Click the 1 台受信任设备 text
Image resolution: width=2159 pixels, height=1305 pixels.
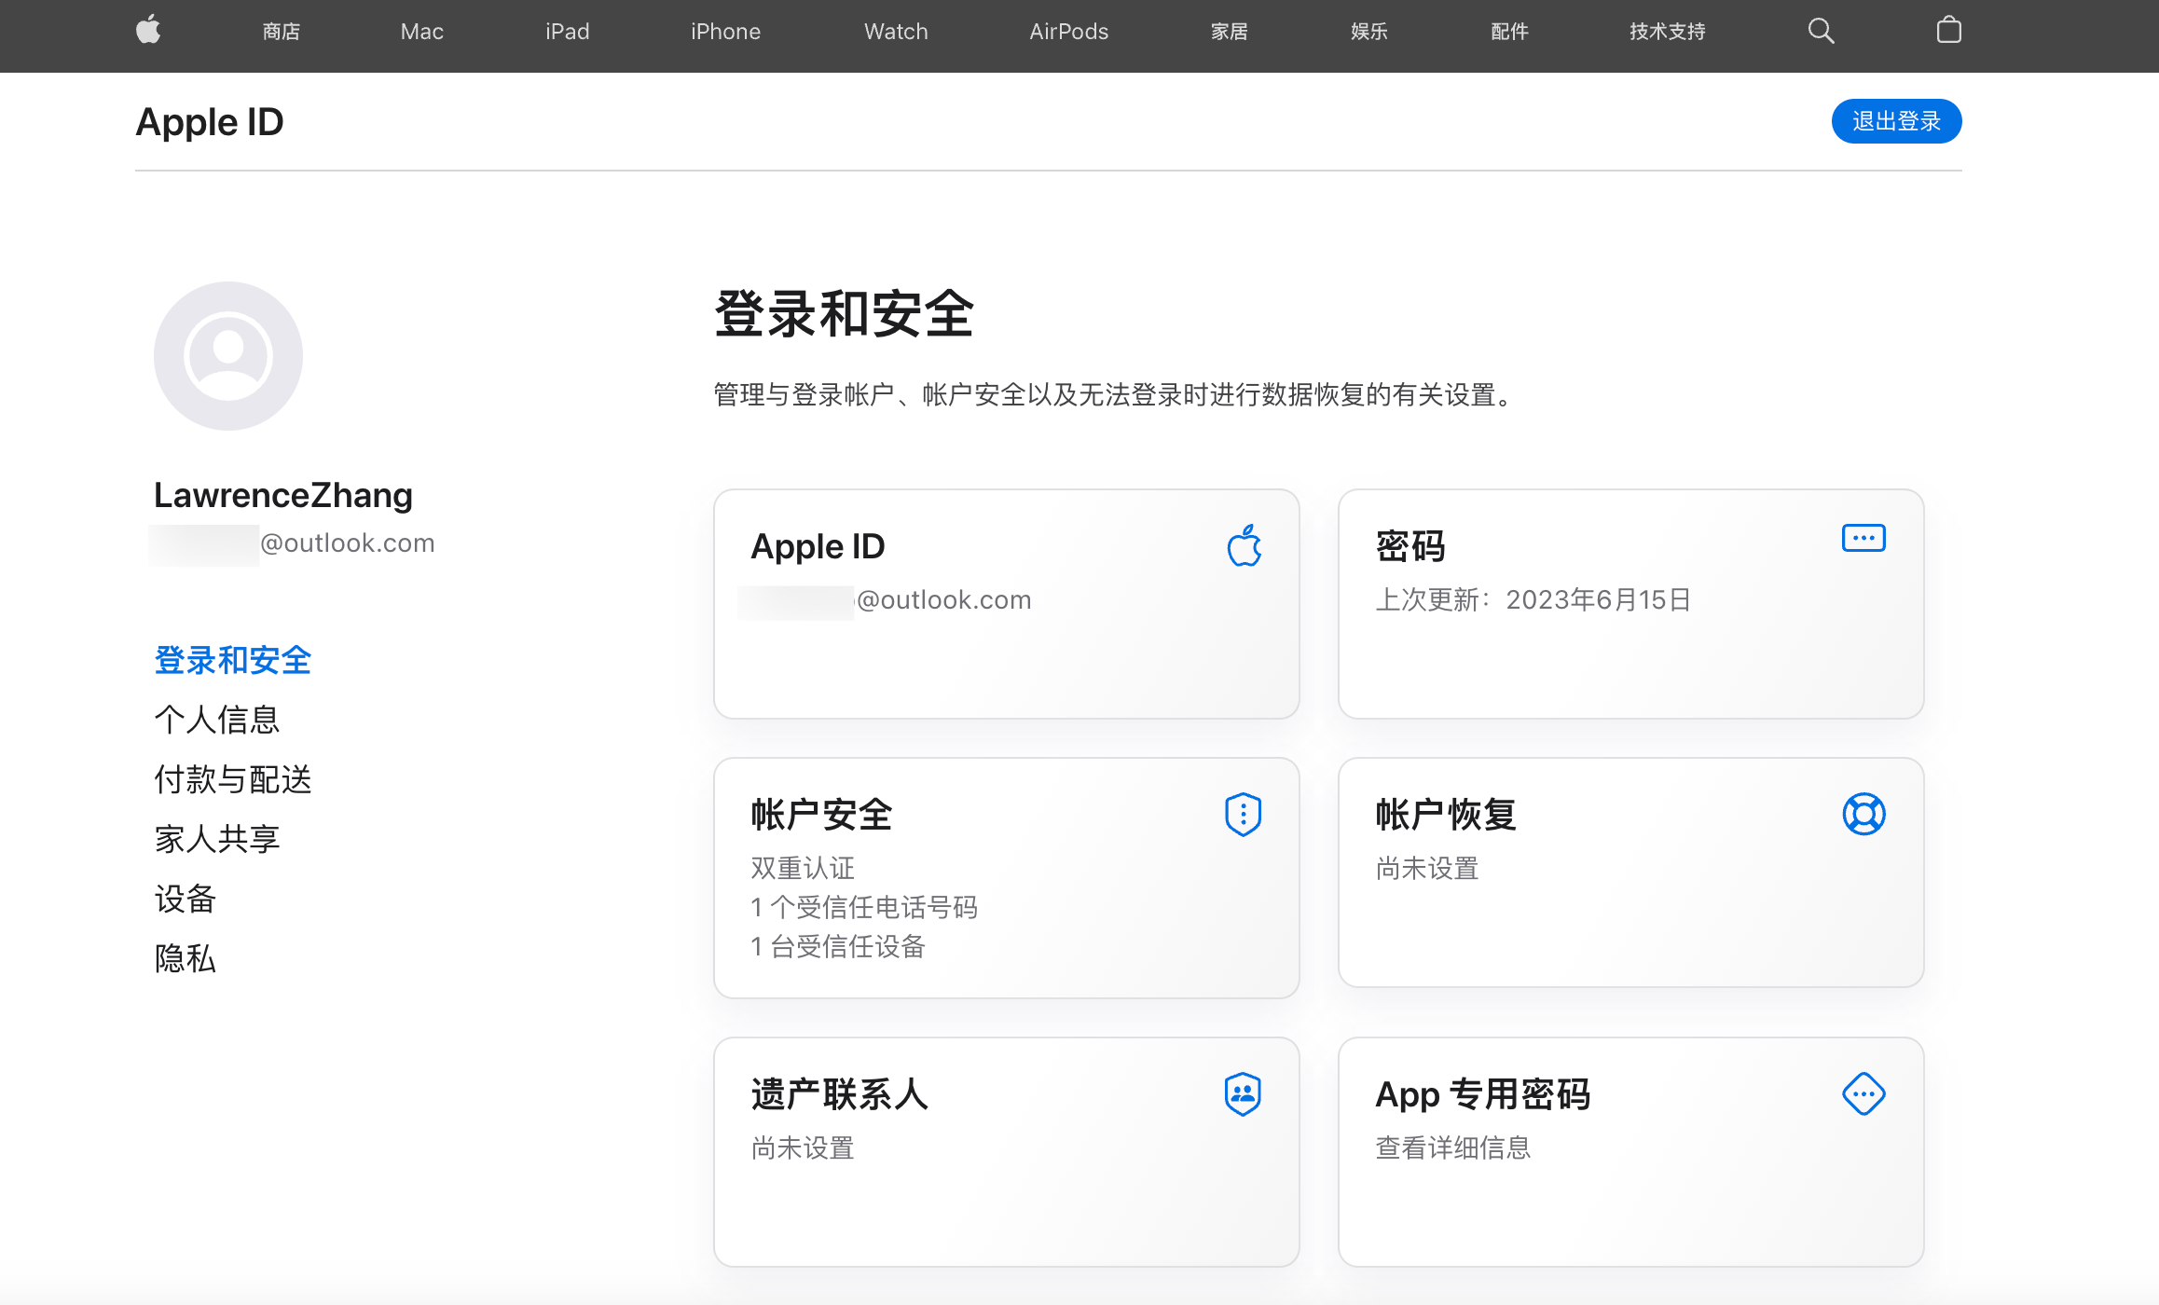pyautogui.click(x=838, y=946)
